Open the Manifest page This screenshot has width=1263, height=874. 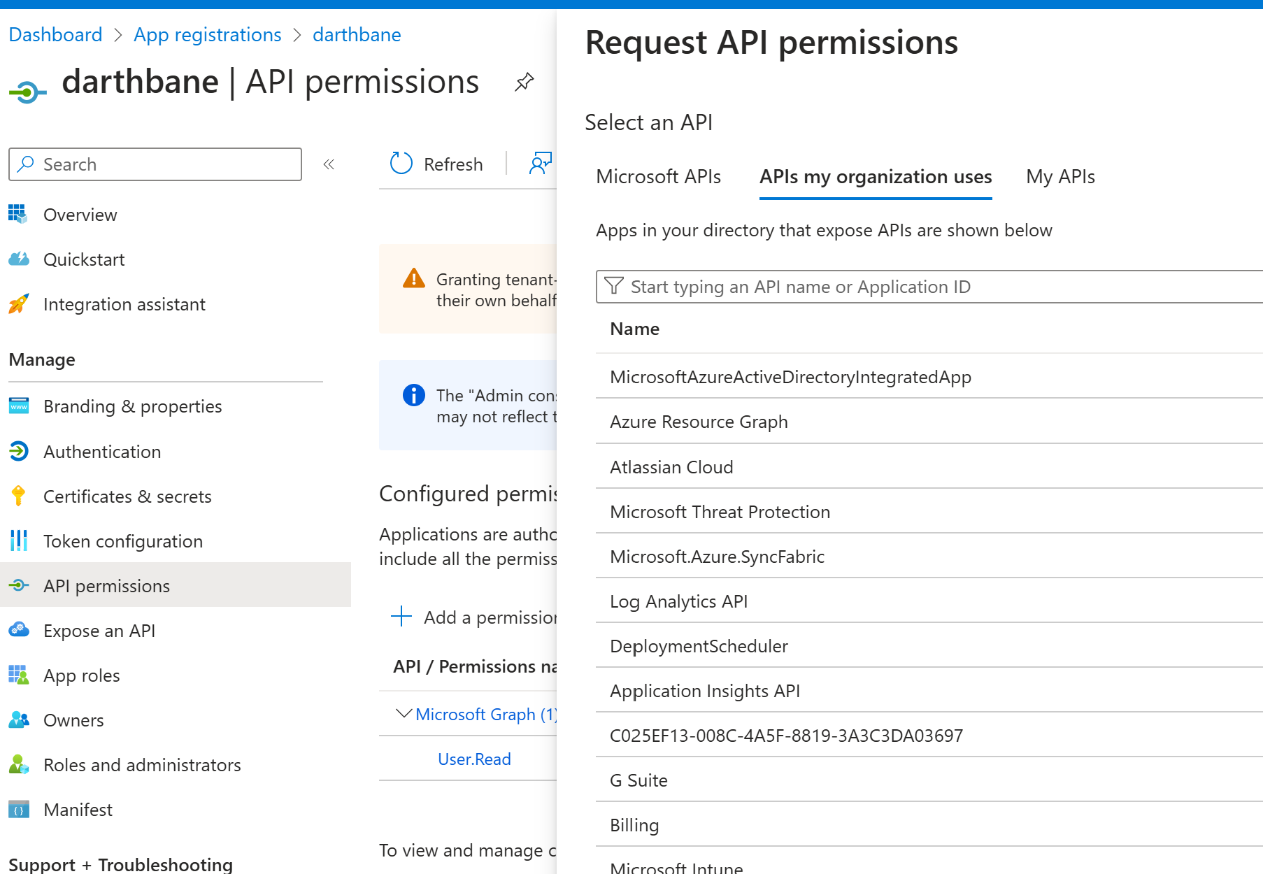[x=78, y=810]
